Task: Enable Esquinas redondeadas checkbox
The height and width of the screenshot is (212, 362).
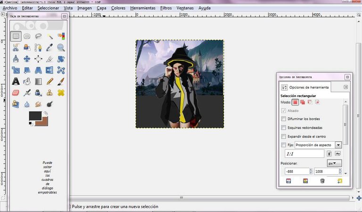Action: pyautogui.click(x=283, y=128)
